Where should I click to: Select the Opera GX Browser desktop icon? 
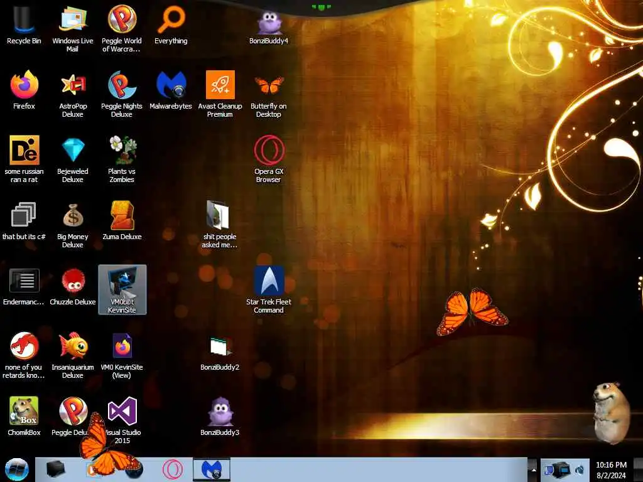coord(269,159)
